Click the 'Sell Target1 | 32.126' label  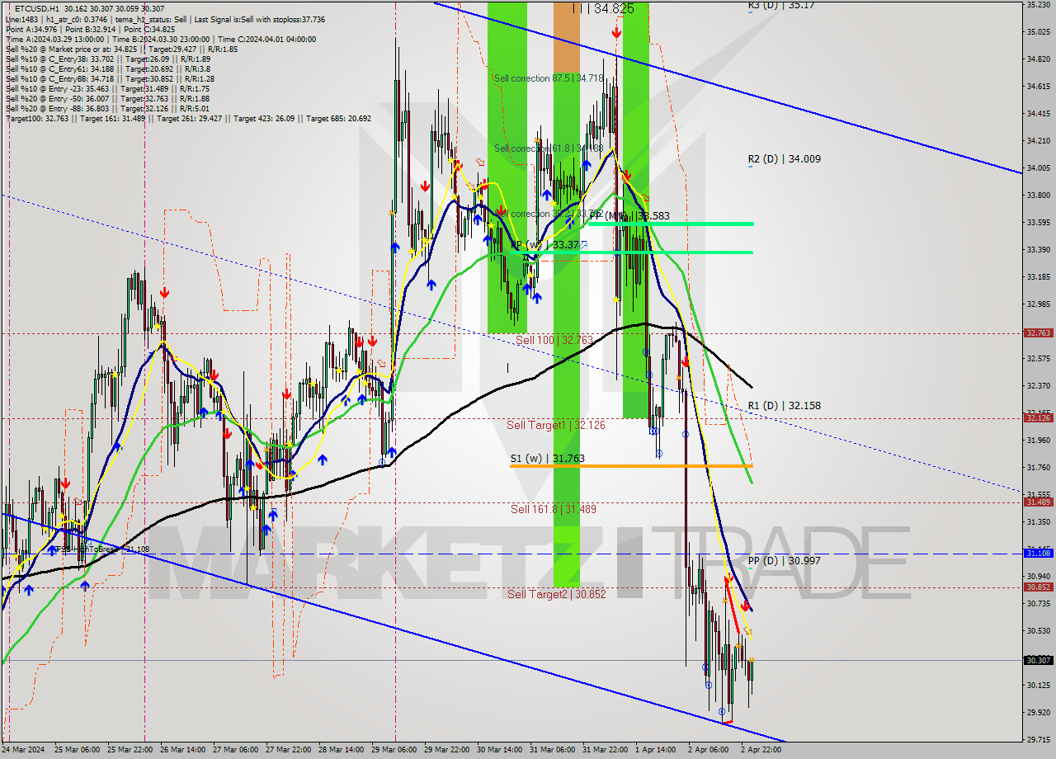coord(555,426)
